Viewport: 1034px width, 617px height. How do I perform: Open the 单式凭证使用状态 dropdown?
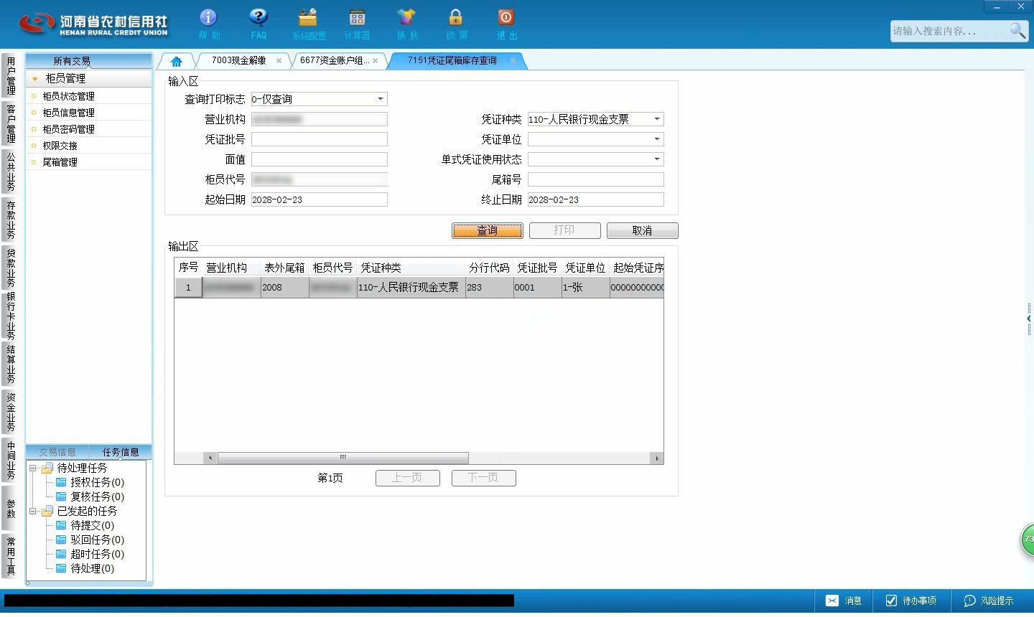click(657, 159)
